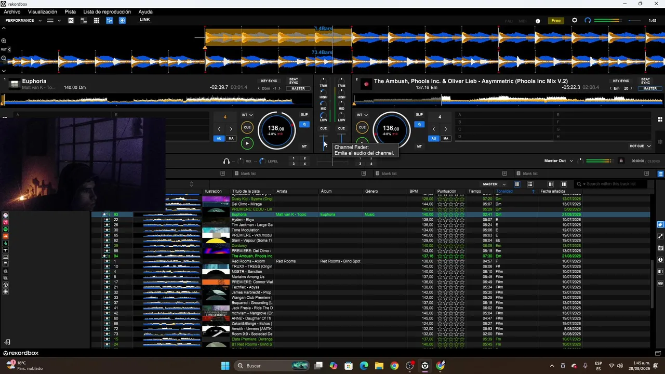Toggle the blue track list view icon
Image resolution: width=665 pixels, height=374 pixels.
coord(660,174)
